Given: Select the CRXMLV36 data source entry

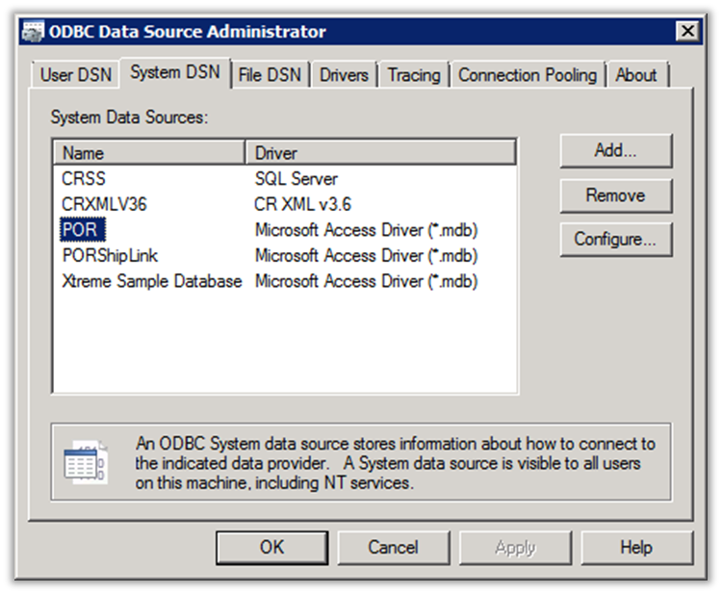Looking at the screenshot, I should coord(104,204).
